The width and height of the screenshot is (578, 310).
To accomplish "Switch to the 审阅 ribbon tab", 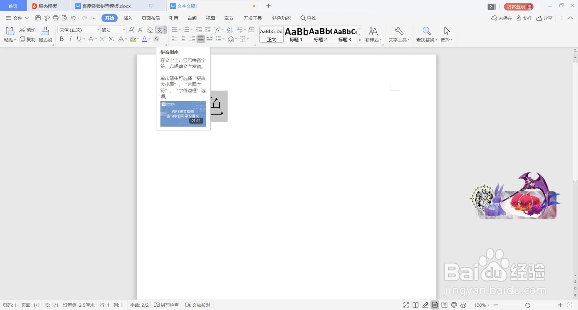I will point(192,18).
